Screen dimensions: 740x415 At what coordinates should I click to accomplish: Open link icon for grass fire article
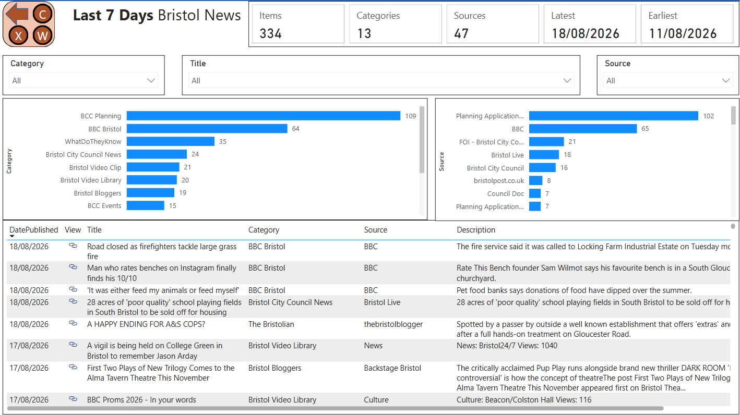coord(73,246)
